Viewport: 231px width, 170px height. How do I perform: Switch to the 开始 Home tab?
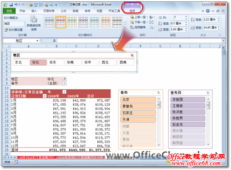click(22, 11)
